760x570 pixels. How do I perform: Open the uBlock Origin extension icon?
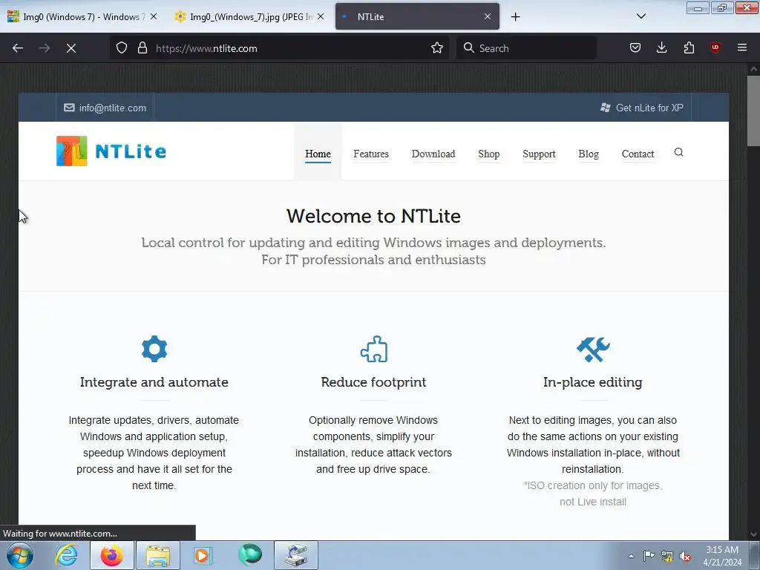pyautogui.click(x=715, y=47)
